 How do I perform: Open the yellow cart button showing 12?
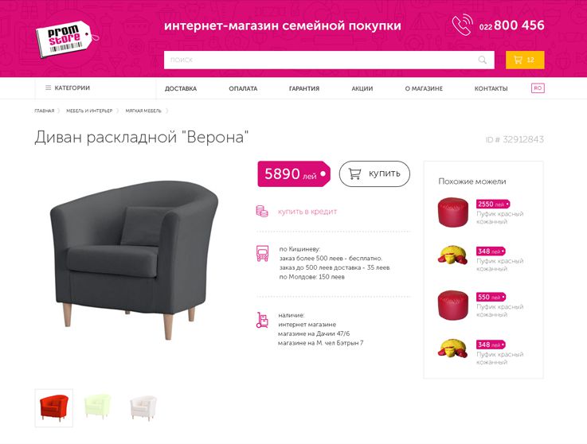coord(525,60)
